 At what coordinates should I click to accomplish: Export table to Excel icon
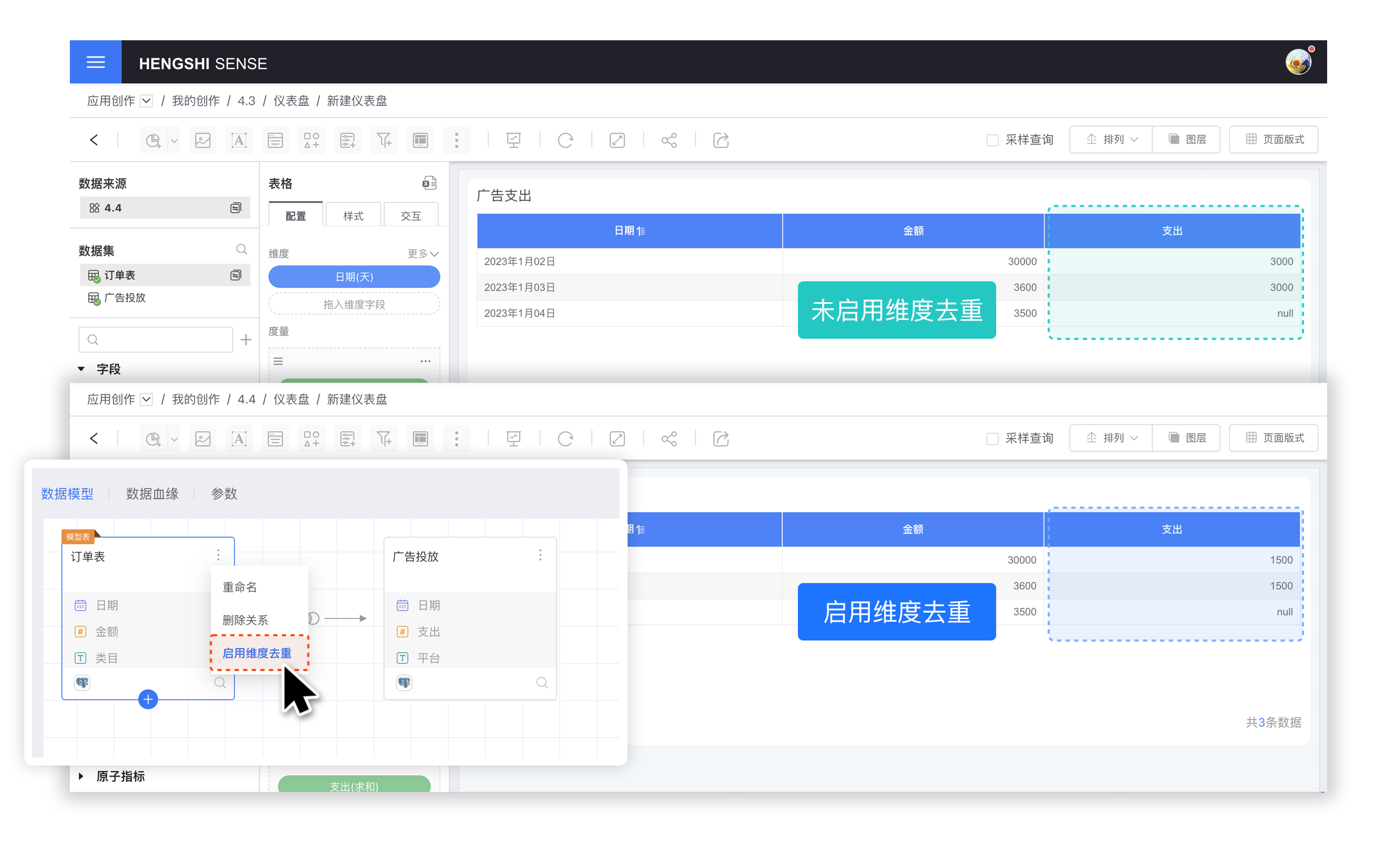(429, 183)
